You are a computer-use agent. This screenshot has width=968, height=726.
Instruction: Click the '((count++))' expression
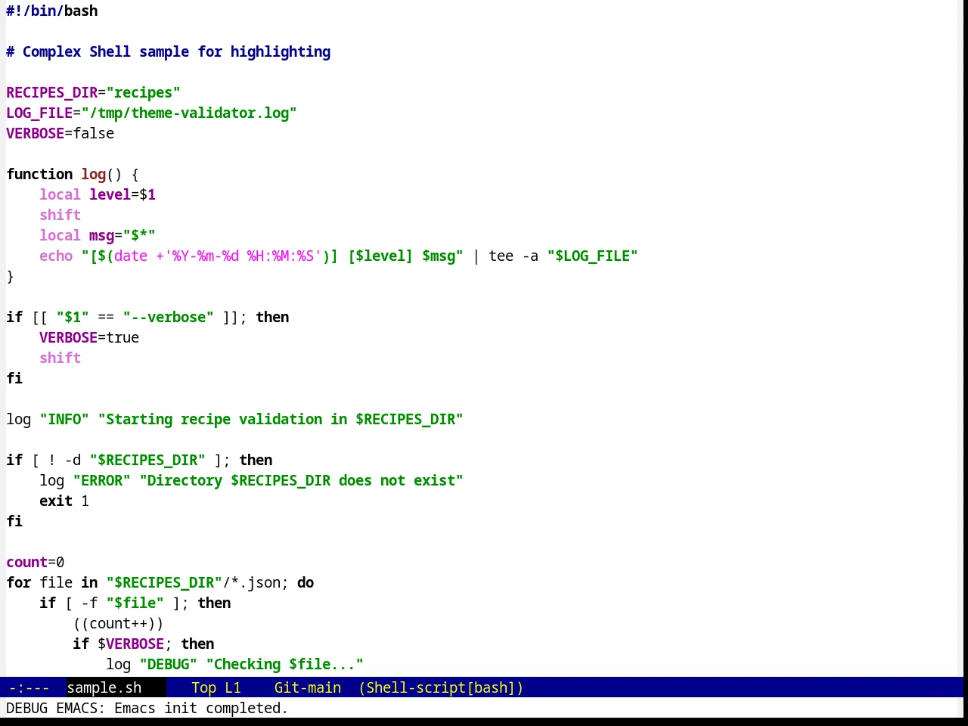(x=119, y=623)
